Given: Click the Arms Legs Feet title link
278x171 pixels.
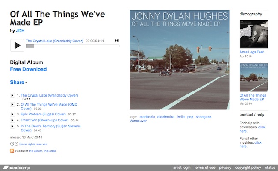Looking at the screenshot, I should click(x=251, y=52).
